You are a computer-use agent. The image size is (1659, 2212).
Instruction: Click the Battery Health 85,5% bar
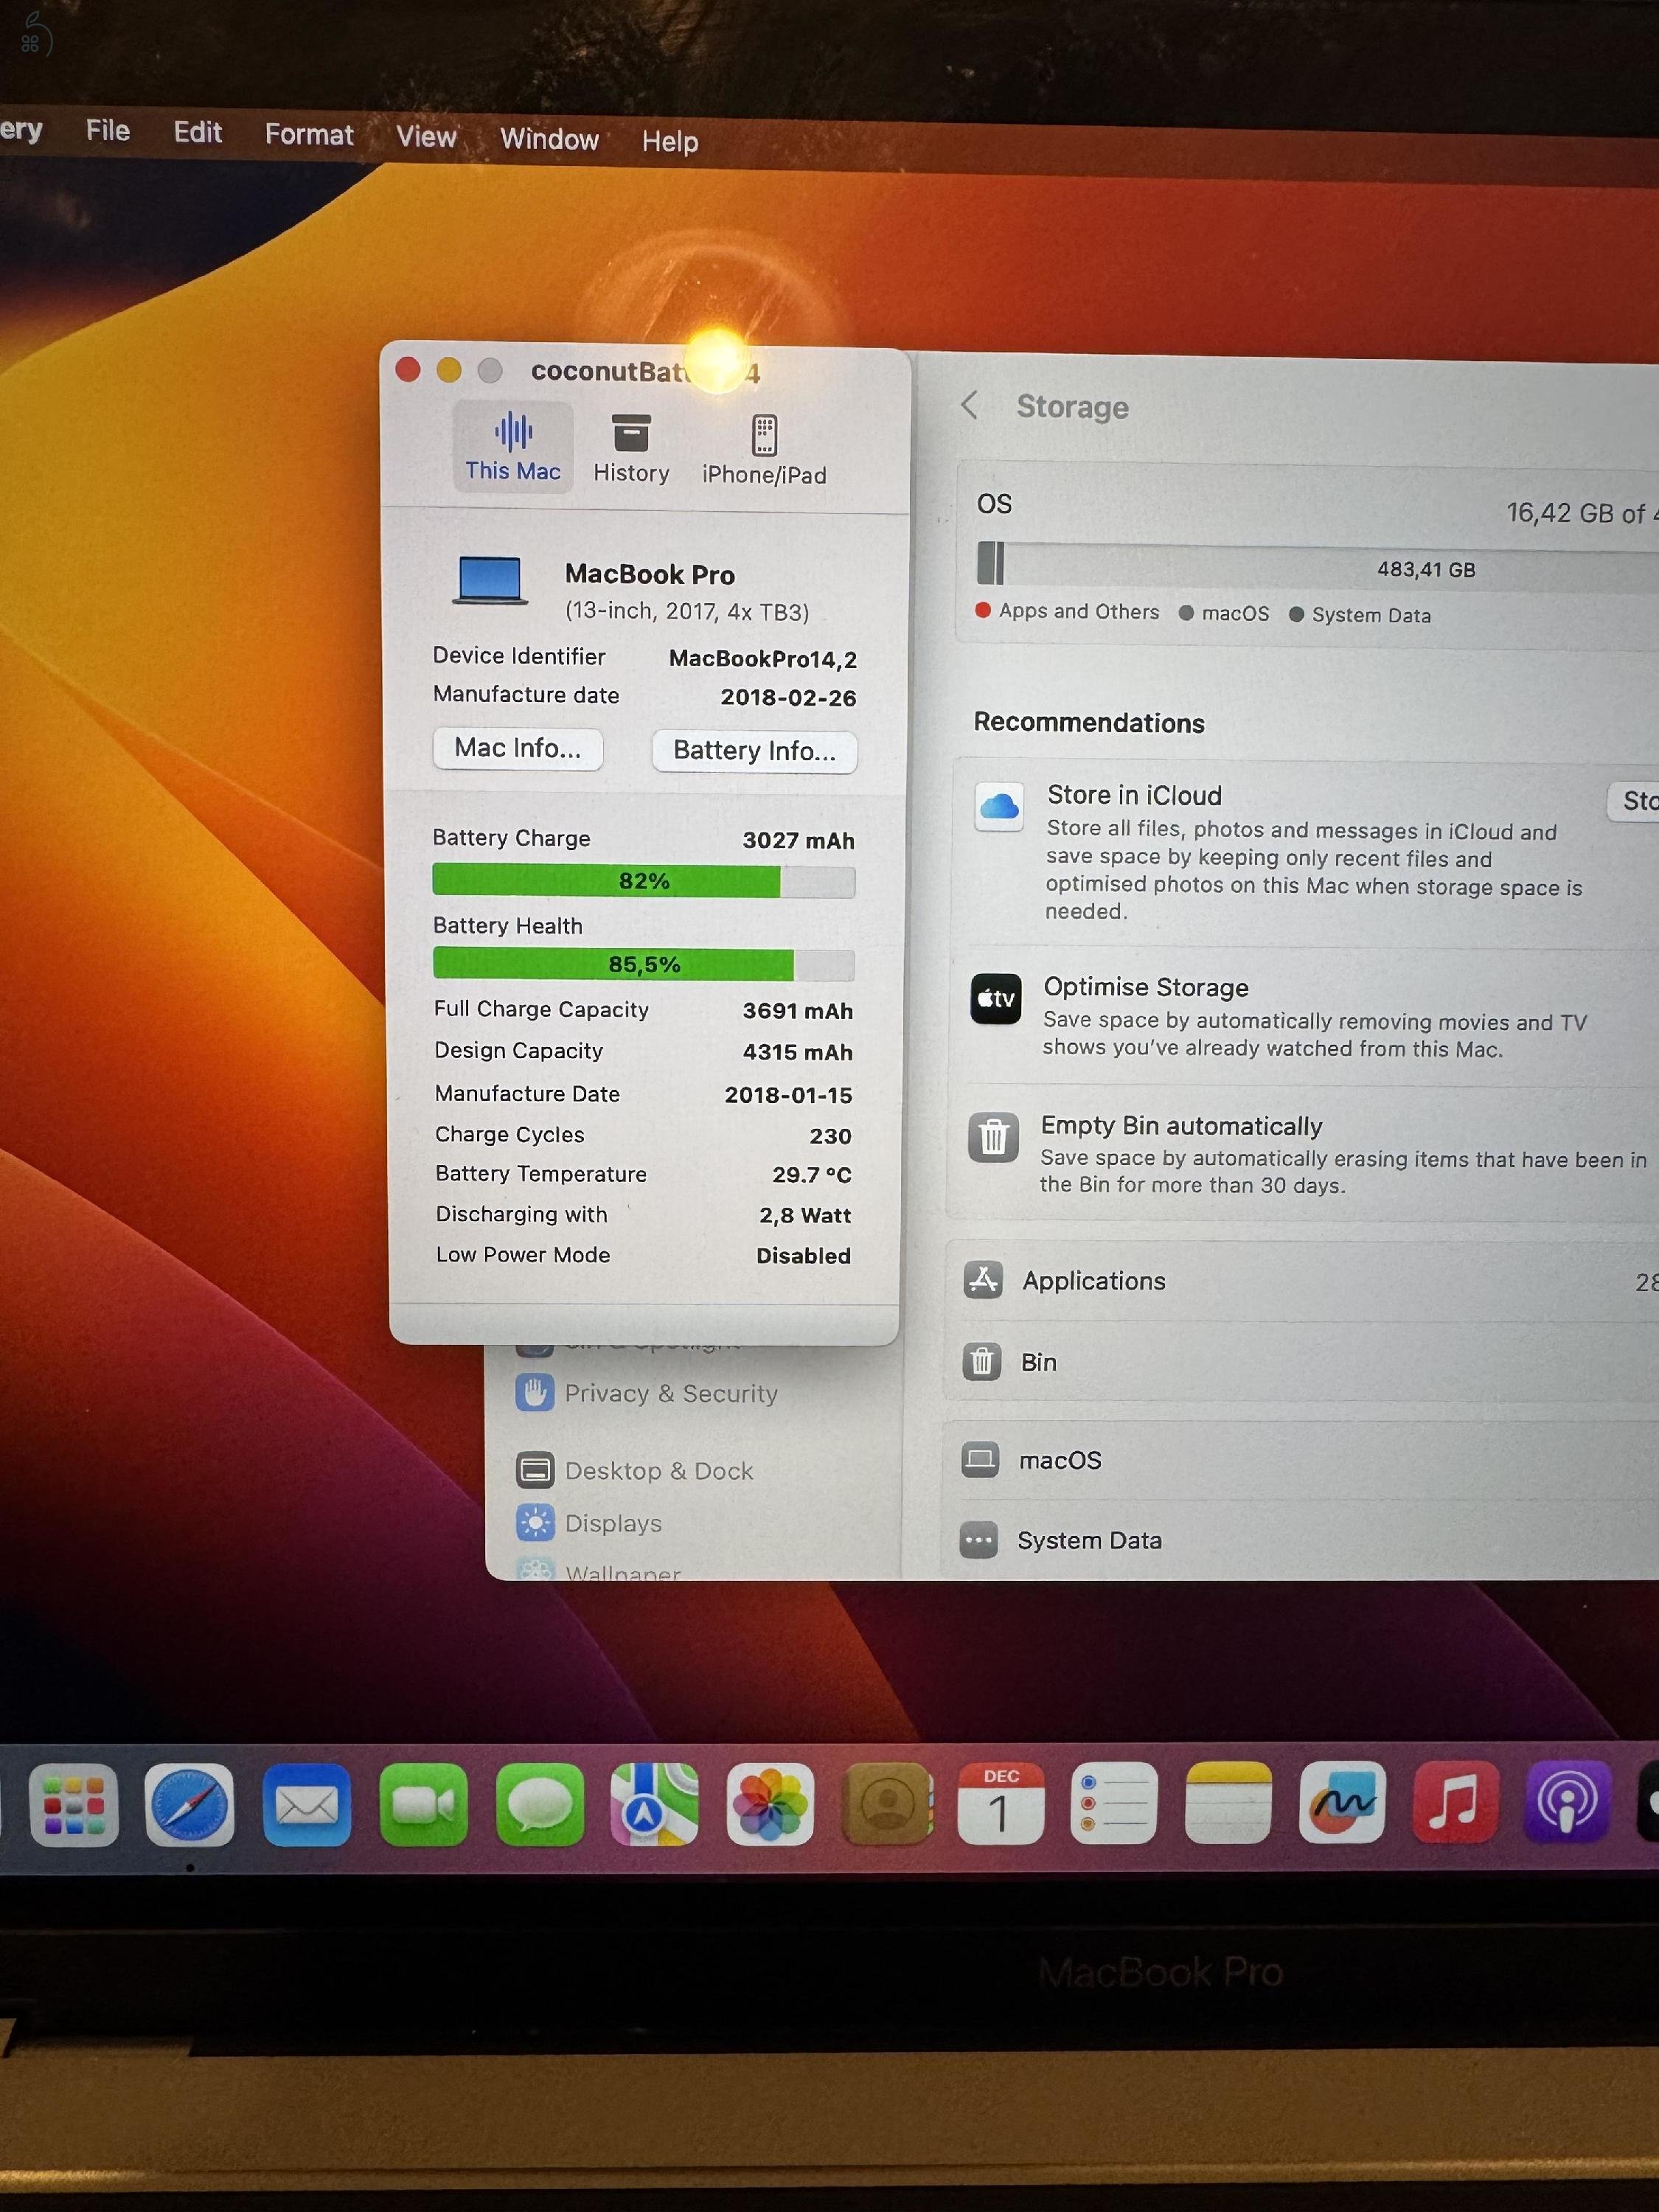pos(643,965)
